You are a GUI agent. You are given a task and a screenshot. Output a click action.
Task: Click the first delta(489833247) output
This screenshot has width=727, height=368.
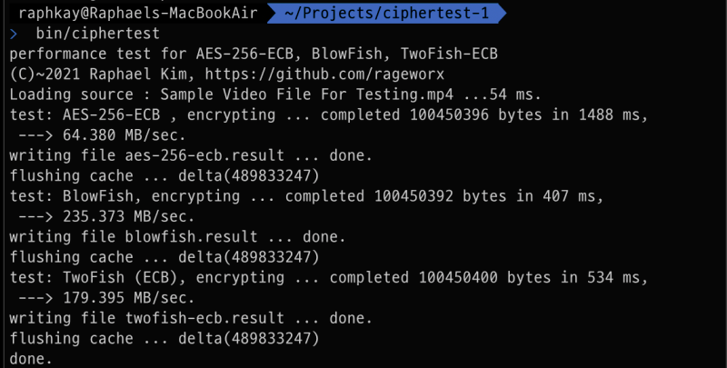249,176
